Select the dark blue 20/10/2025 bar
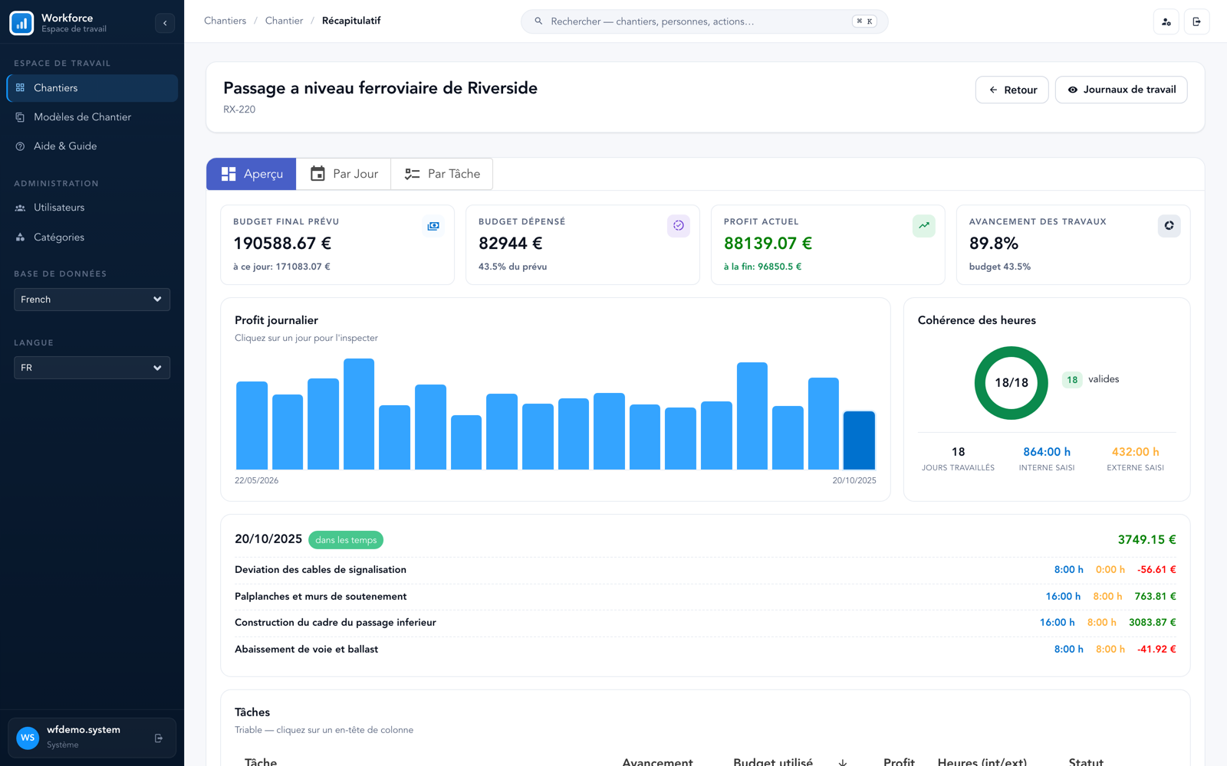 (859, 440)
